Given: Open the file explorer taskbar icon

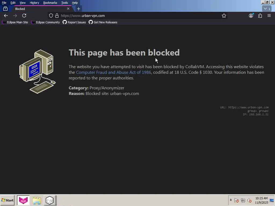Looking at the screenshot, I should tap(37, 200).
